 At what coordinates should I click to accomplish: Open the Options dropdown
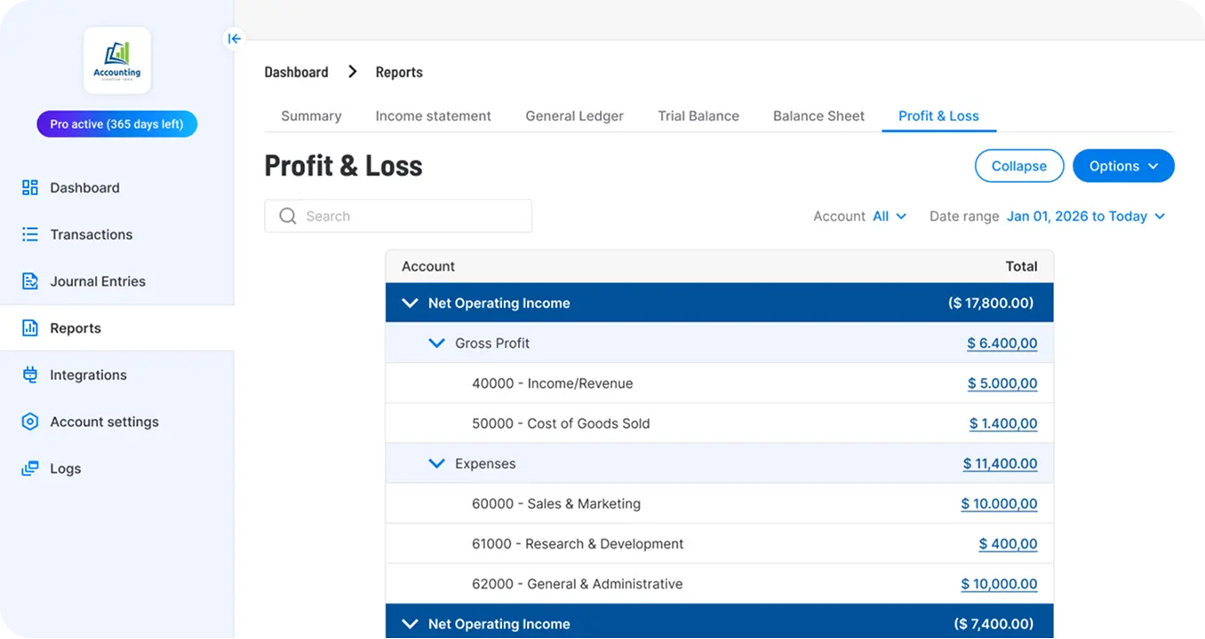tap(1122, 166)
